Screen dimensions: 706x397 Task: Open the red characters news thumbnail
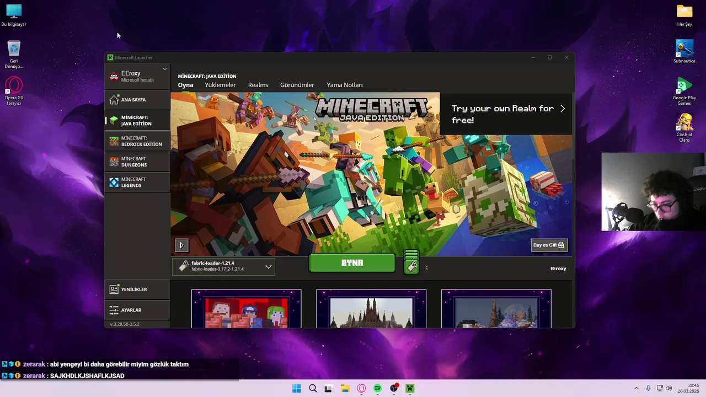(x=246, y=309)
